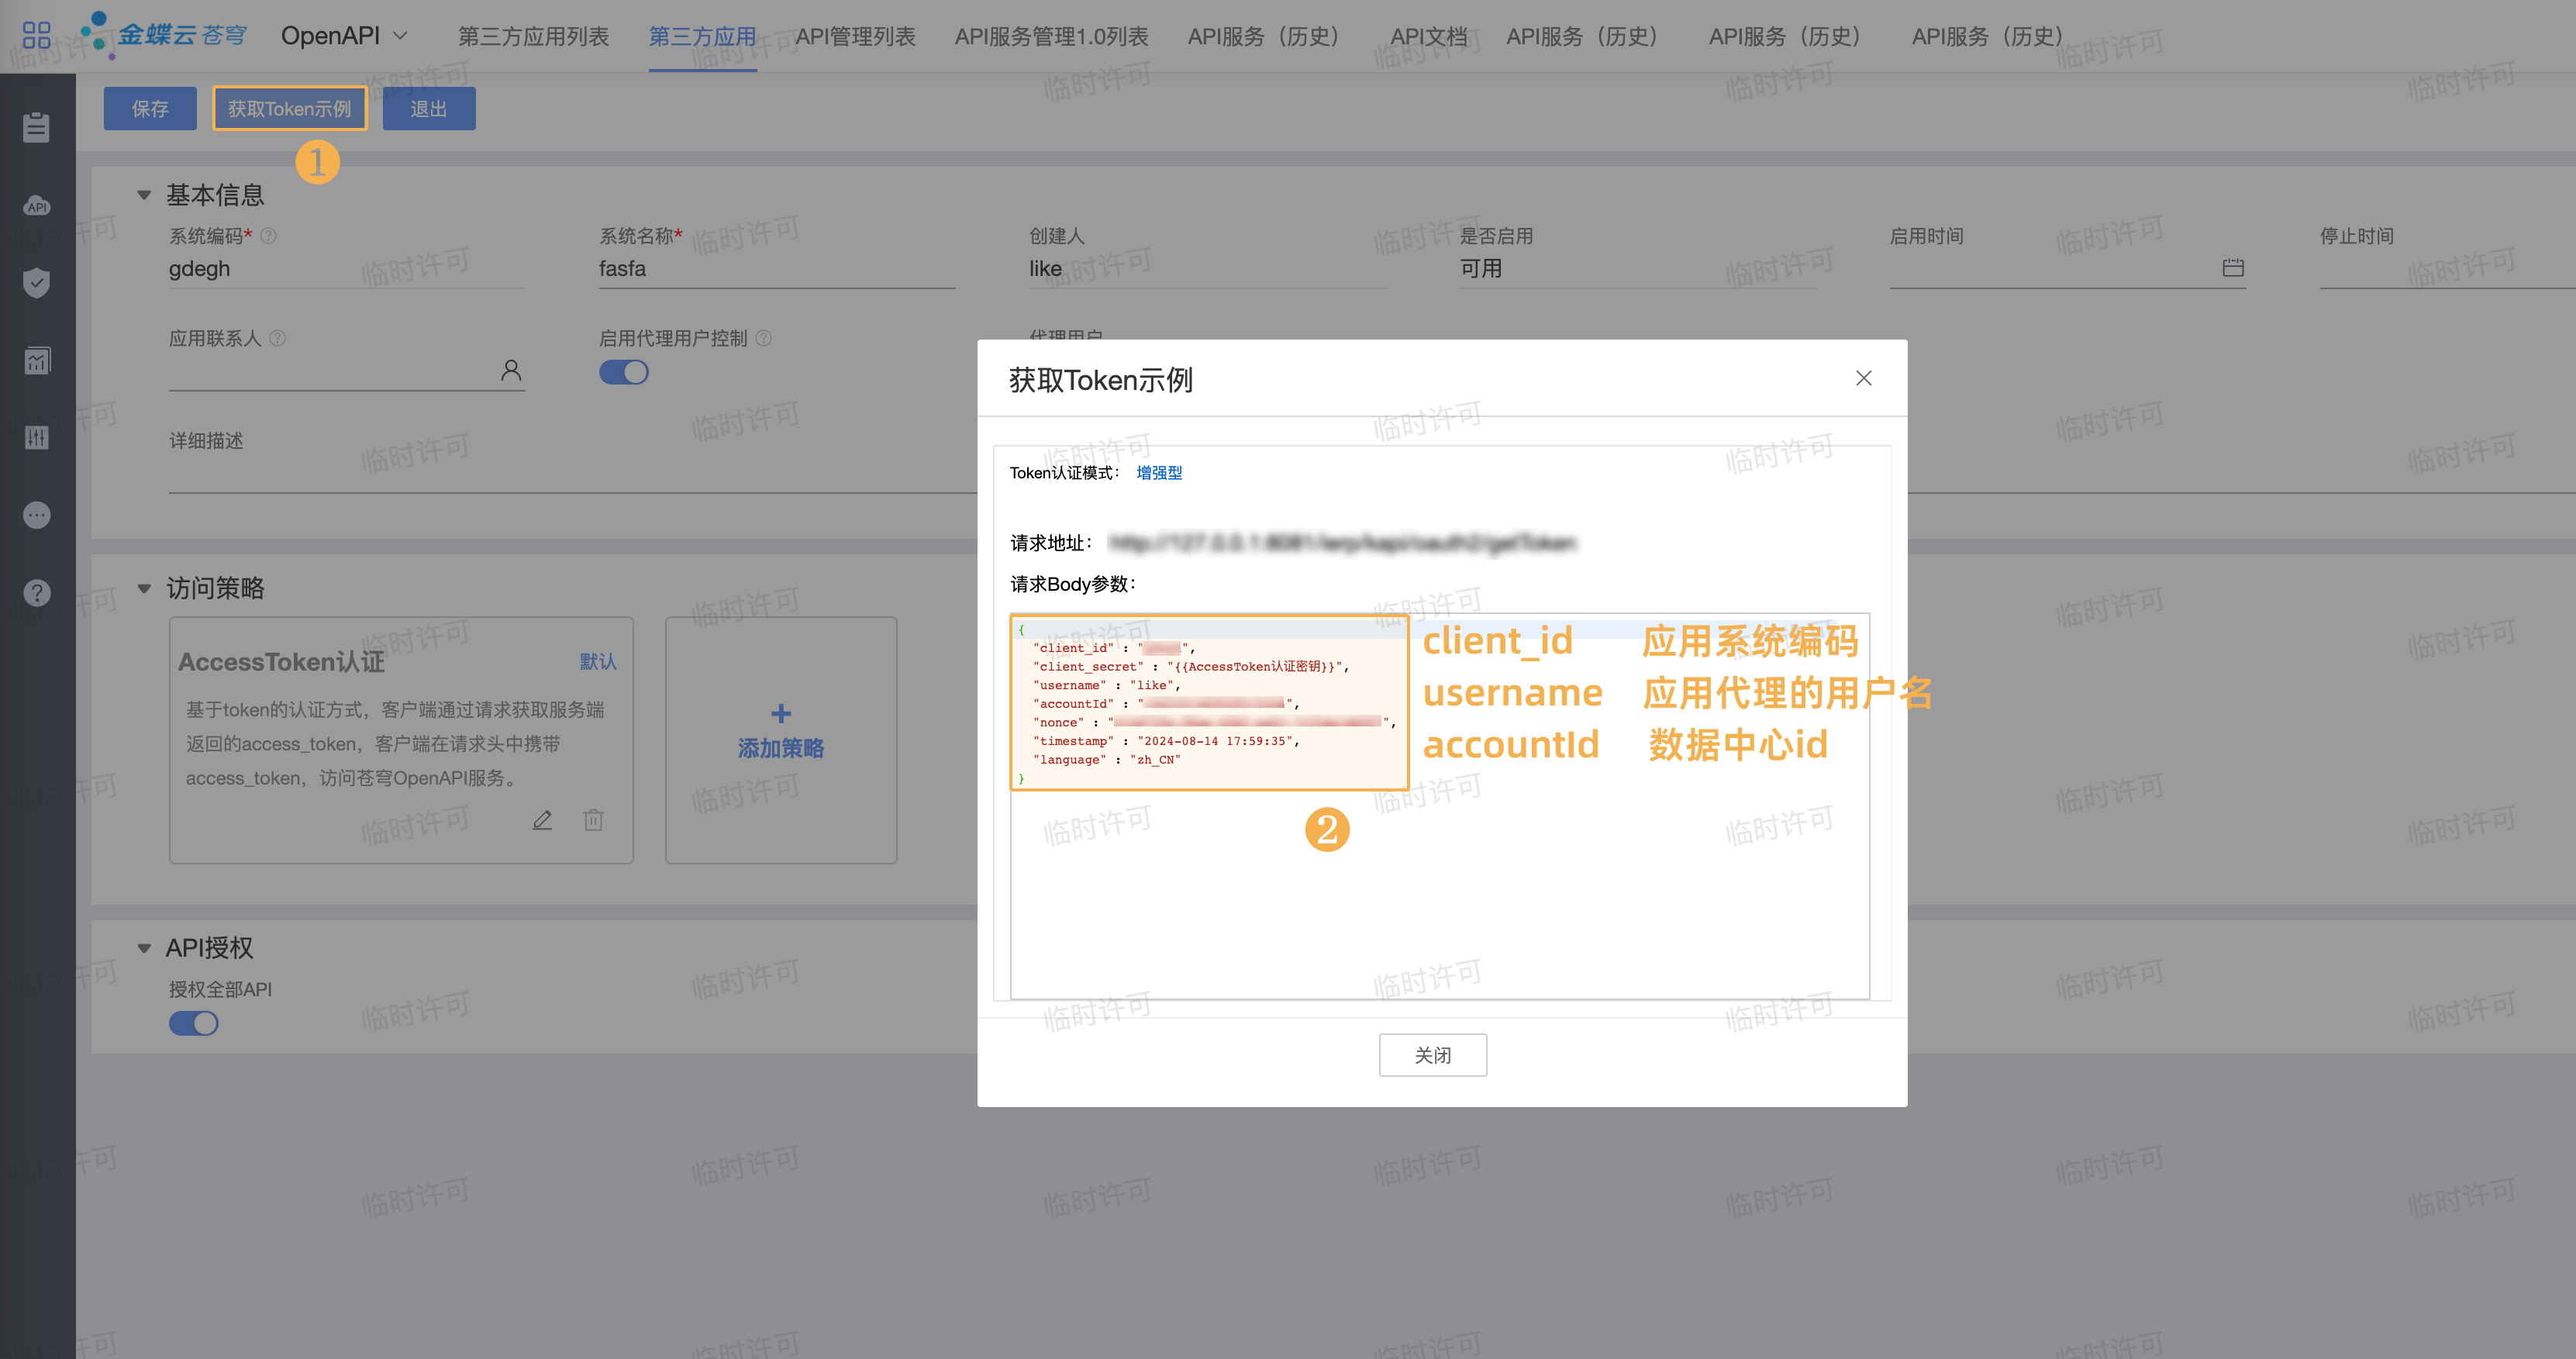Delete AccessToken认证 policy with trash icon
The width and height of the screenshot is (2576, 1359).
593,820
